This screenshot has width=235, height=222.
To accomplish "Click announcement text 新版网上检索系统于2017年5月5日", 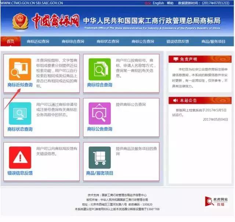I will coord(201,110).
